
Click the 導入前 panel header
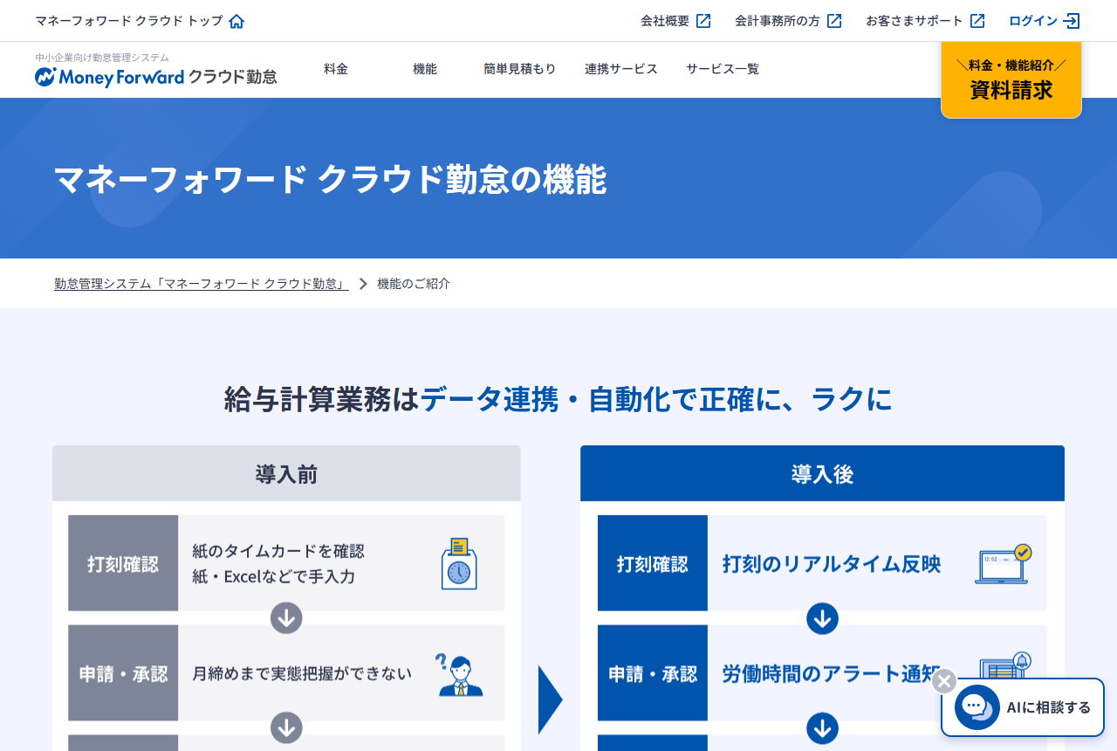[286, 473]
